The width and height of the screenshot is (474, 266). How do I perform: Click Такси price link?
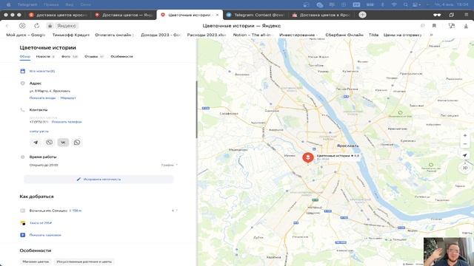point(41,223)
